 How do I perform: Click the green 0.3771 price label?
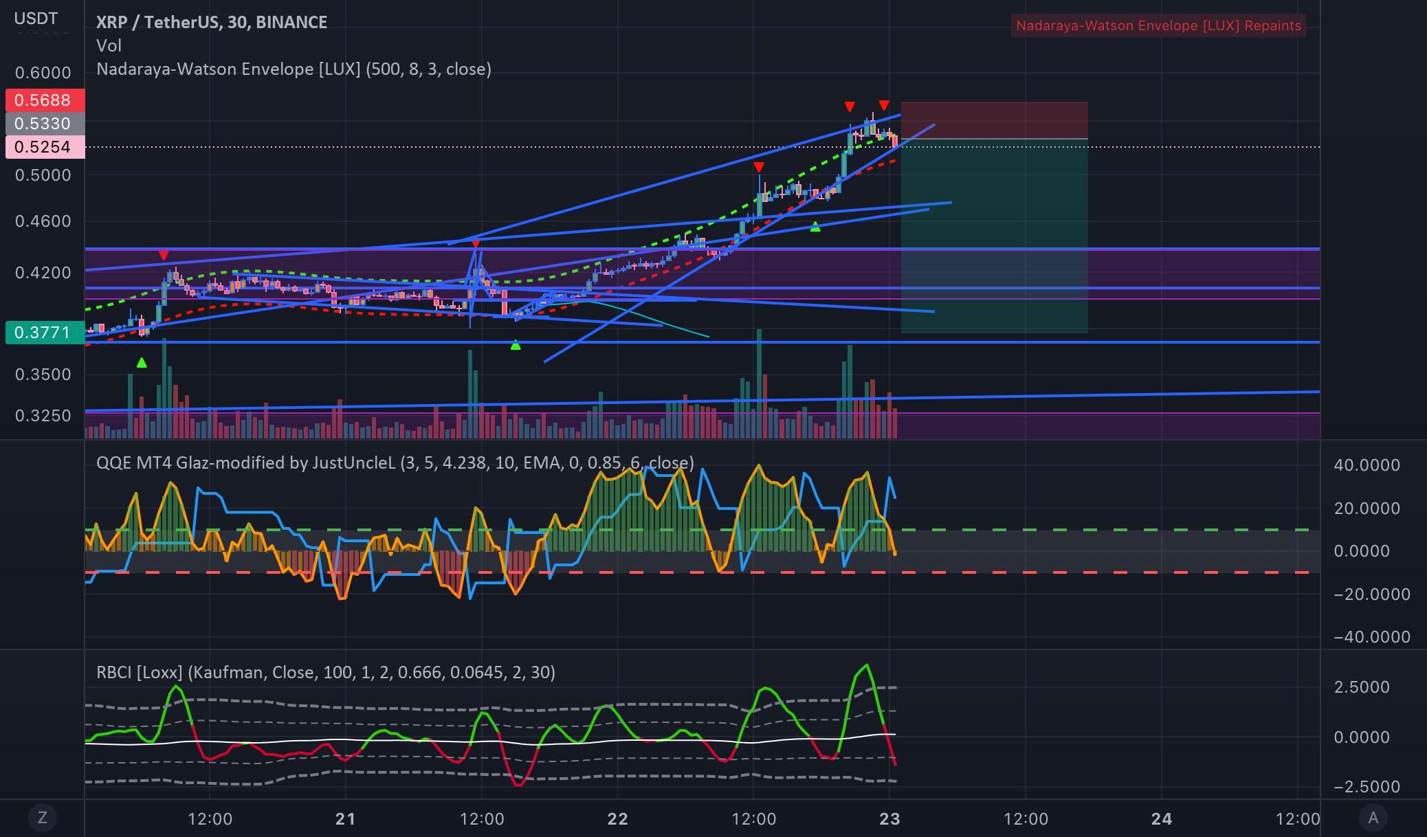click(45, 333)
